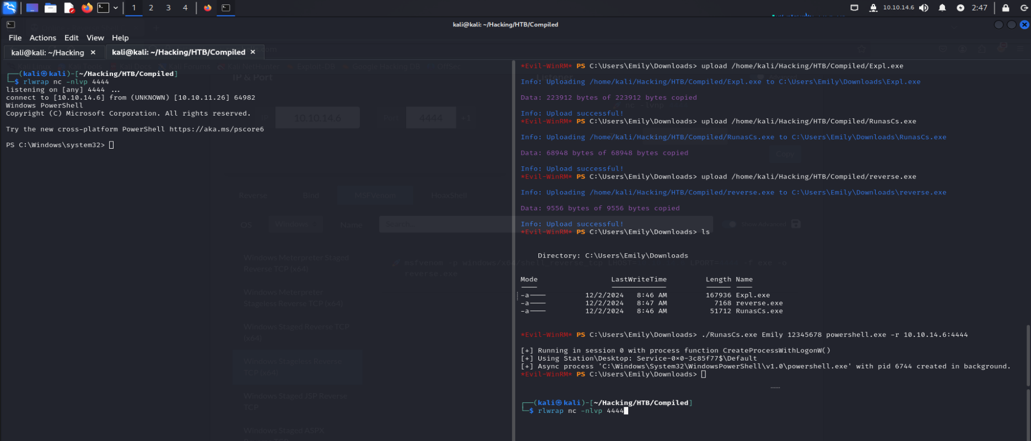The image size is (1031, 441).
Task: Click the aka.ms/pscore6 URL in left pane
Action: pos(217,129)
